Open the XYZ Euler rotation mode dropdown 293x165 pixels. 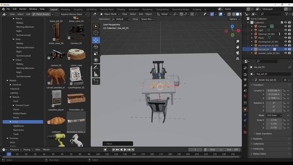tap(274, 115)
